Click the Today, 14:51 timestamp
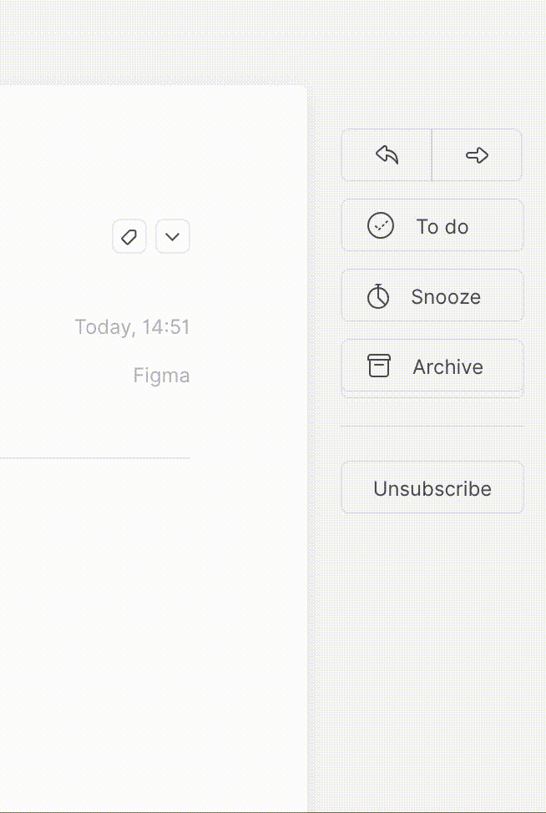546x813 pixels. [133, 327]
